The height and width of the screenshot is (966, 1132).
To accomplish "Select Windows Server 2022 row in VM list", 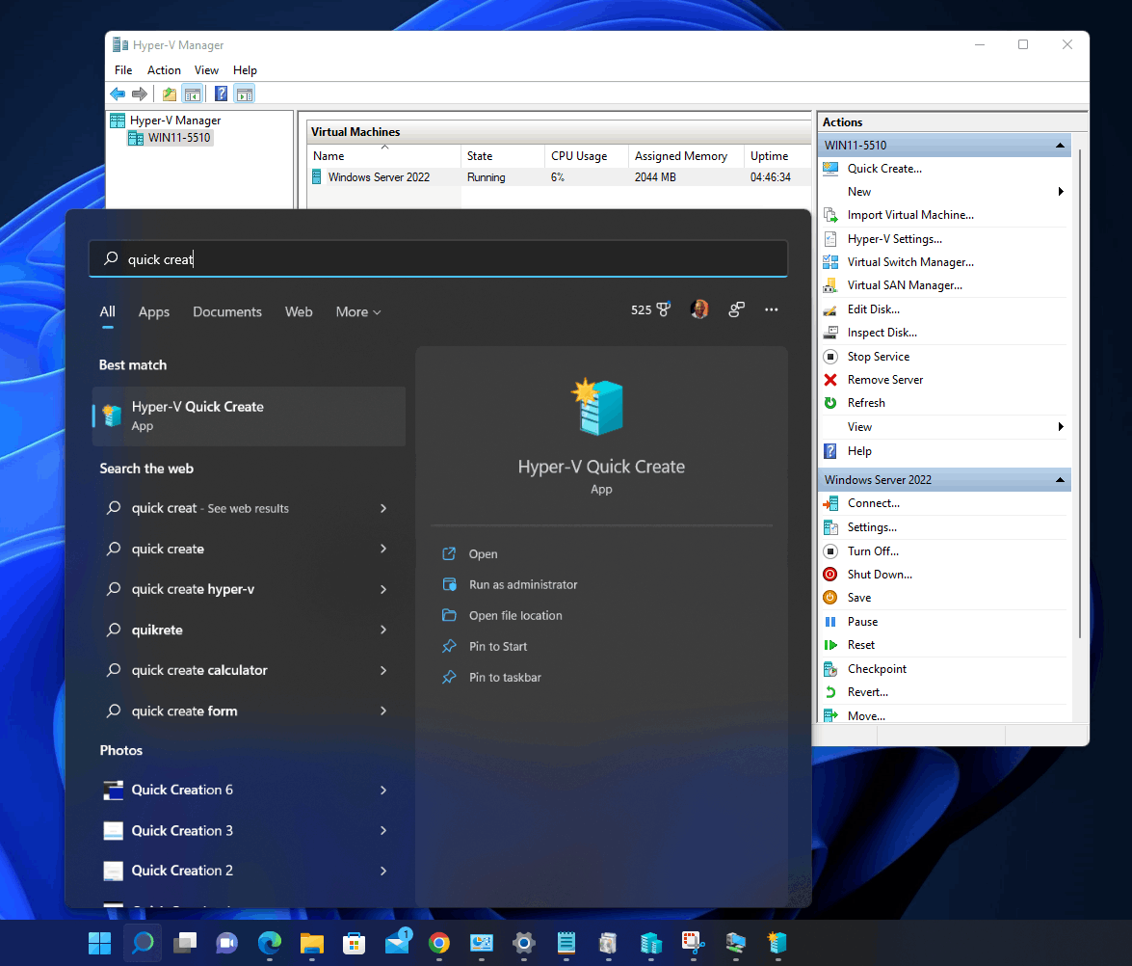I will 561,177.
